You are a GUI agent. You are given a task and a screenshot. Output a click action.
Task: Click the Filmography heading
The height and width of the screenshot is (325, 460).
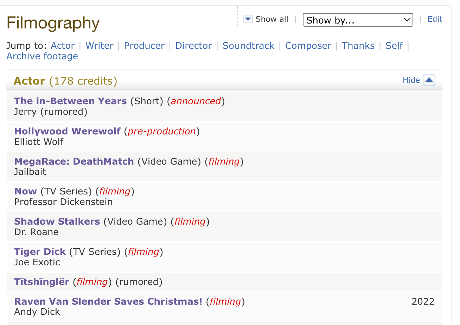[x=53, y=23]
